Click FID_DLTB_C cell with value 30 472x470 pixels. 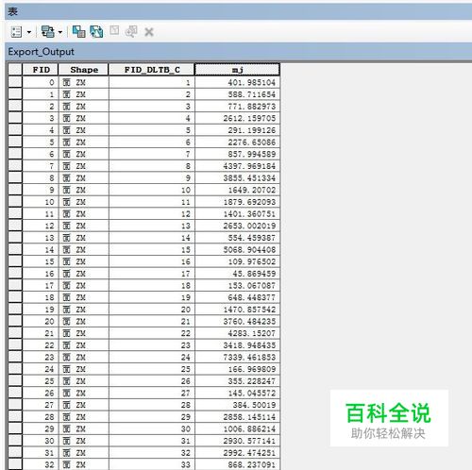pos(152,429)
